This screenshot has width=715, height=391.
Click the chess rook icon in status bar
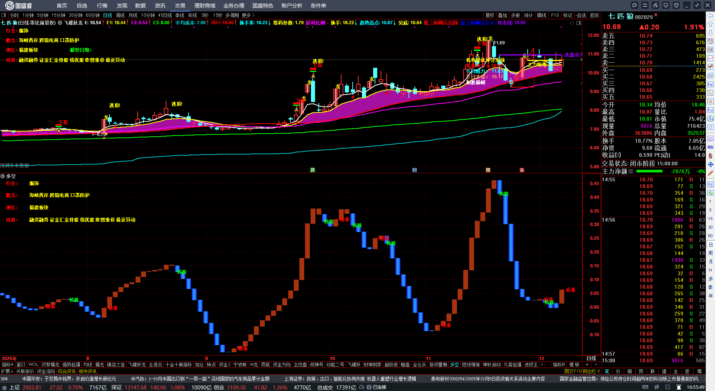(679, 387)
